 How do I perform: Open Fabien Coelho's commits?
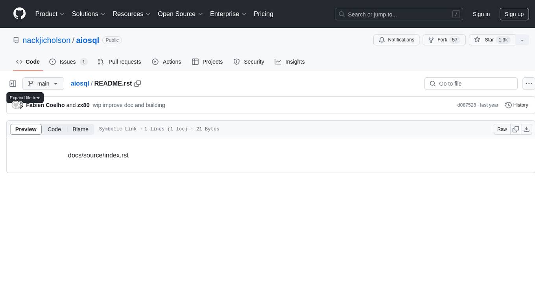(x=45, y=105)
